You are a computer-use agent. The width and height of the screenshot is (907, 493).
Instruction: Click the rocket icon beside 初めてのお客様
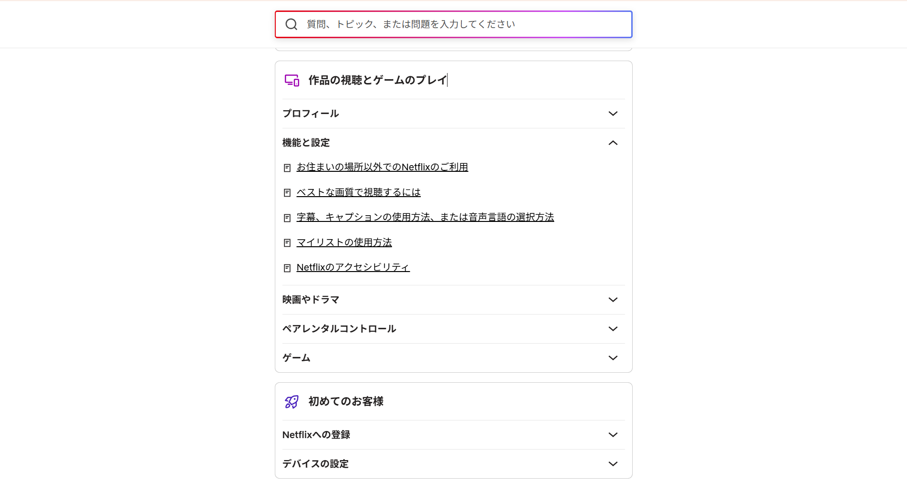point(292,402)
